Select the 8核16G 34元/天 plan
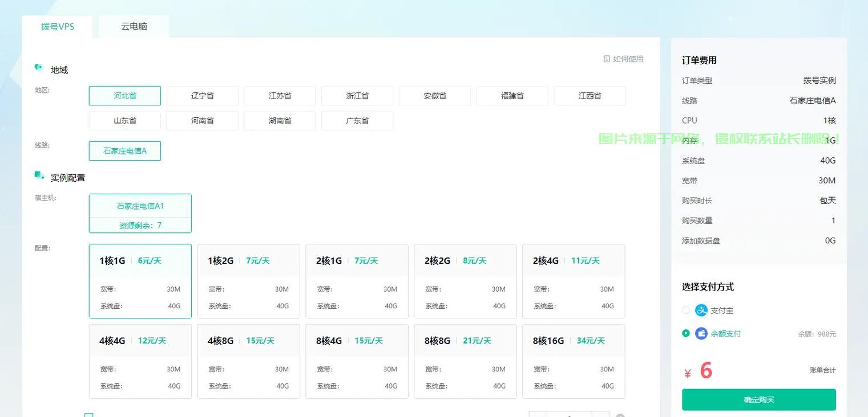This screenshot has width=868, height=417. 574,361
